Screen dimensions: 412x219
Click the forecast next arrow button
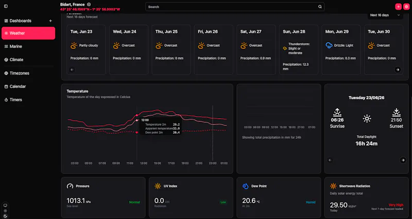point(398,70)
